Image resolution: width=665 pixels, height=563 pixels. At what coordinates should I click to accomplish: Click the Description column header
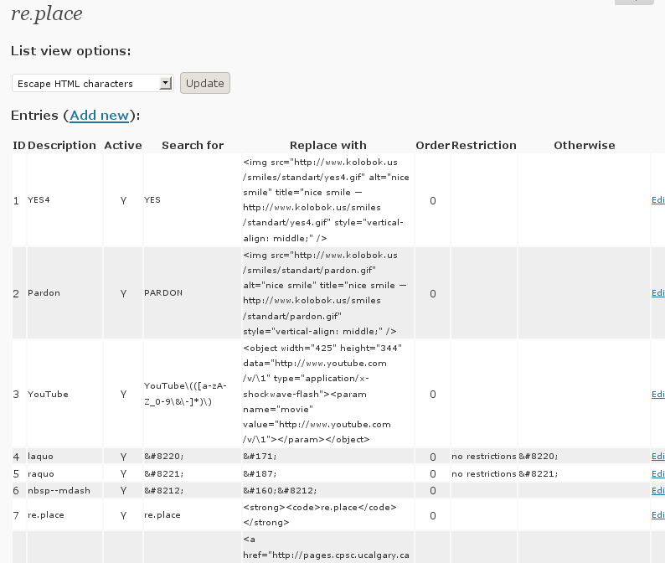(x=62, y=145)
